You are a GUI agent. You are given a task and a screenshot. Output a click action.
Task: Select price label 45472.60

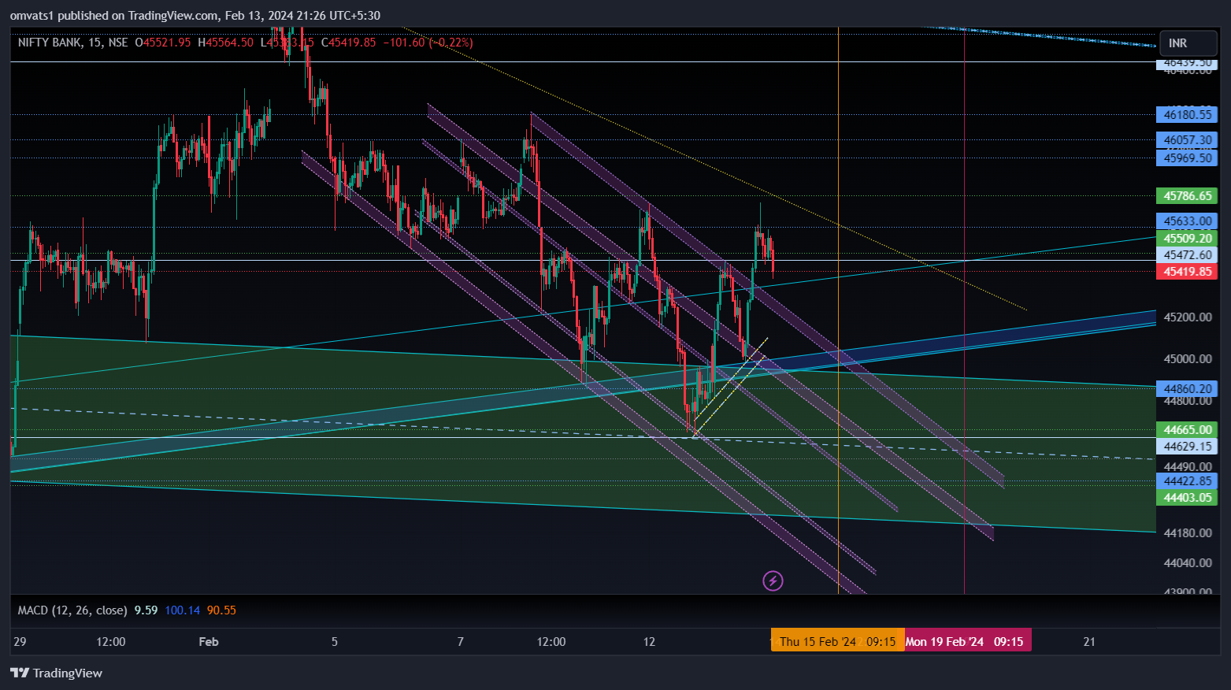click(1187, 255)
